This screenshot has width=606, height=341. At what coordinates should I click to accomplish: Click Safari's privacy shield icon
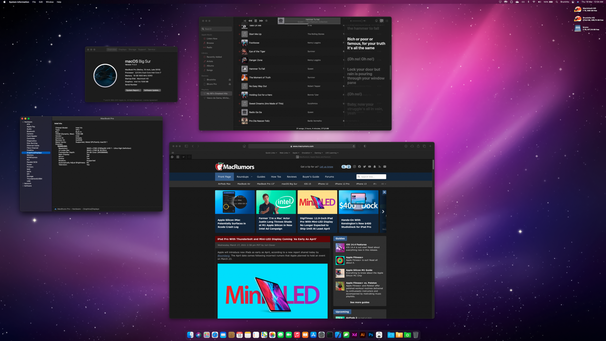365,146
